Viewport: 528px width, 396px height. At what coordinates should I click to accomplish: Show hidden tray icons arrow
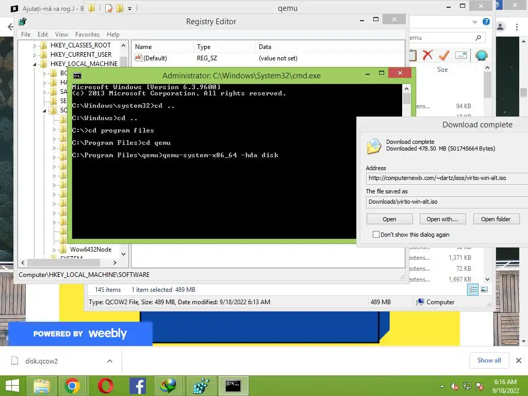[442, 386]
